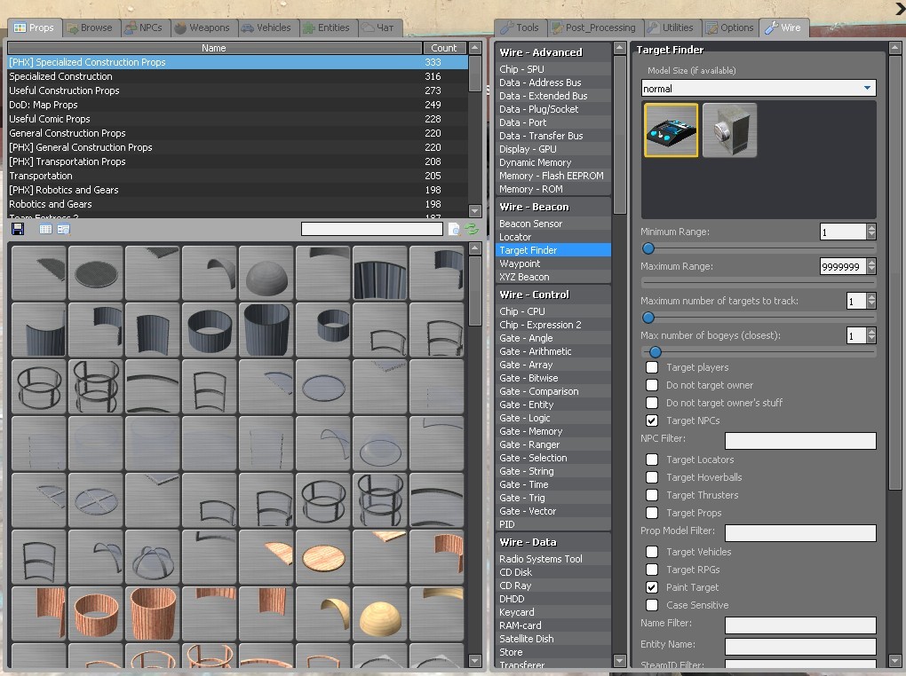Increase the Minimum Range stepper value
The height and width of the screenshot is (676, 906).
click(x=870, y=228)
